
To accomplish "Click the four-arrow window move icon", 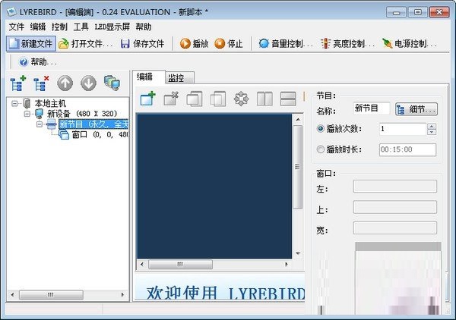I will coord(241,99).
